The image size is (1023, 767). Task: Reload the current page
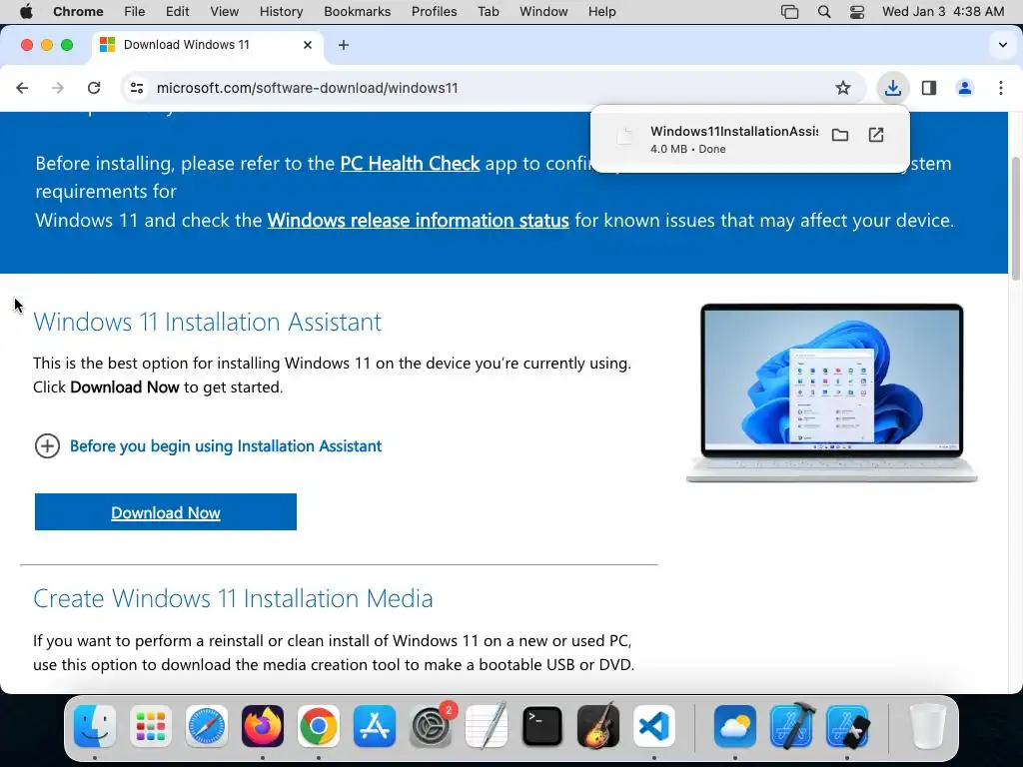(94, 88)
